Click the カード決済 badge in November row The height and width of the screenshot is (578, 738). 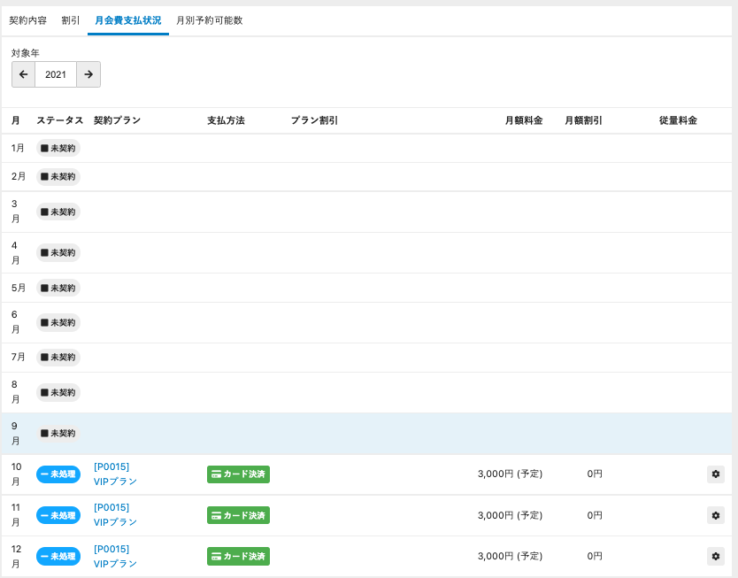[x=238, y=515]
